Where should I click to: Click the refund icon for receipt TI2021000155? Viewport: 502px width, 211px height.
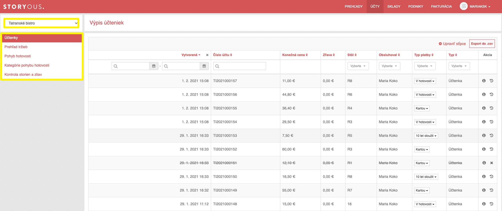coord(491,108)
